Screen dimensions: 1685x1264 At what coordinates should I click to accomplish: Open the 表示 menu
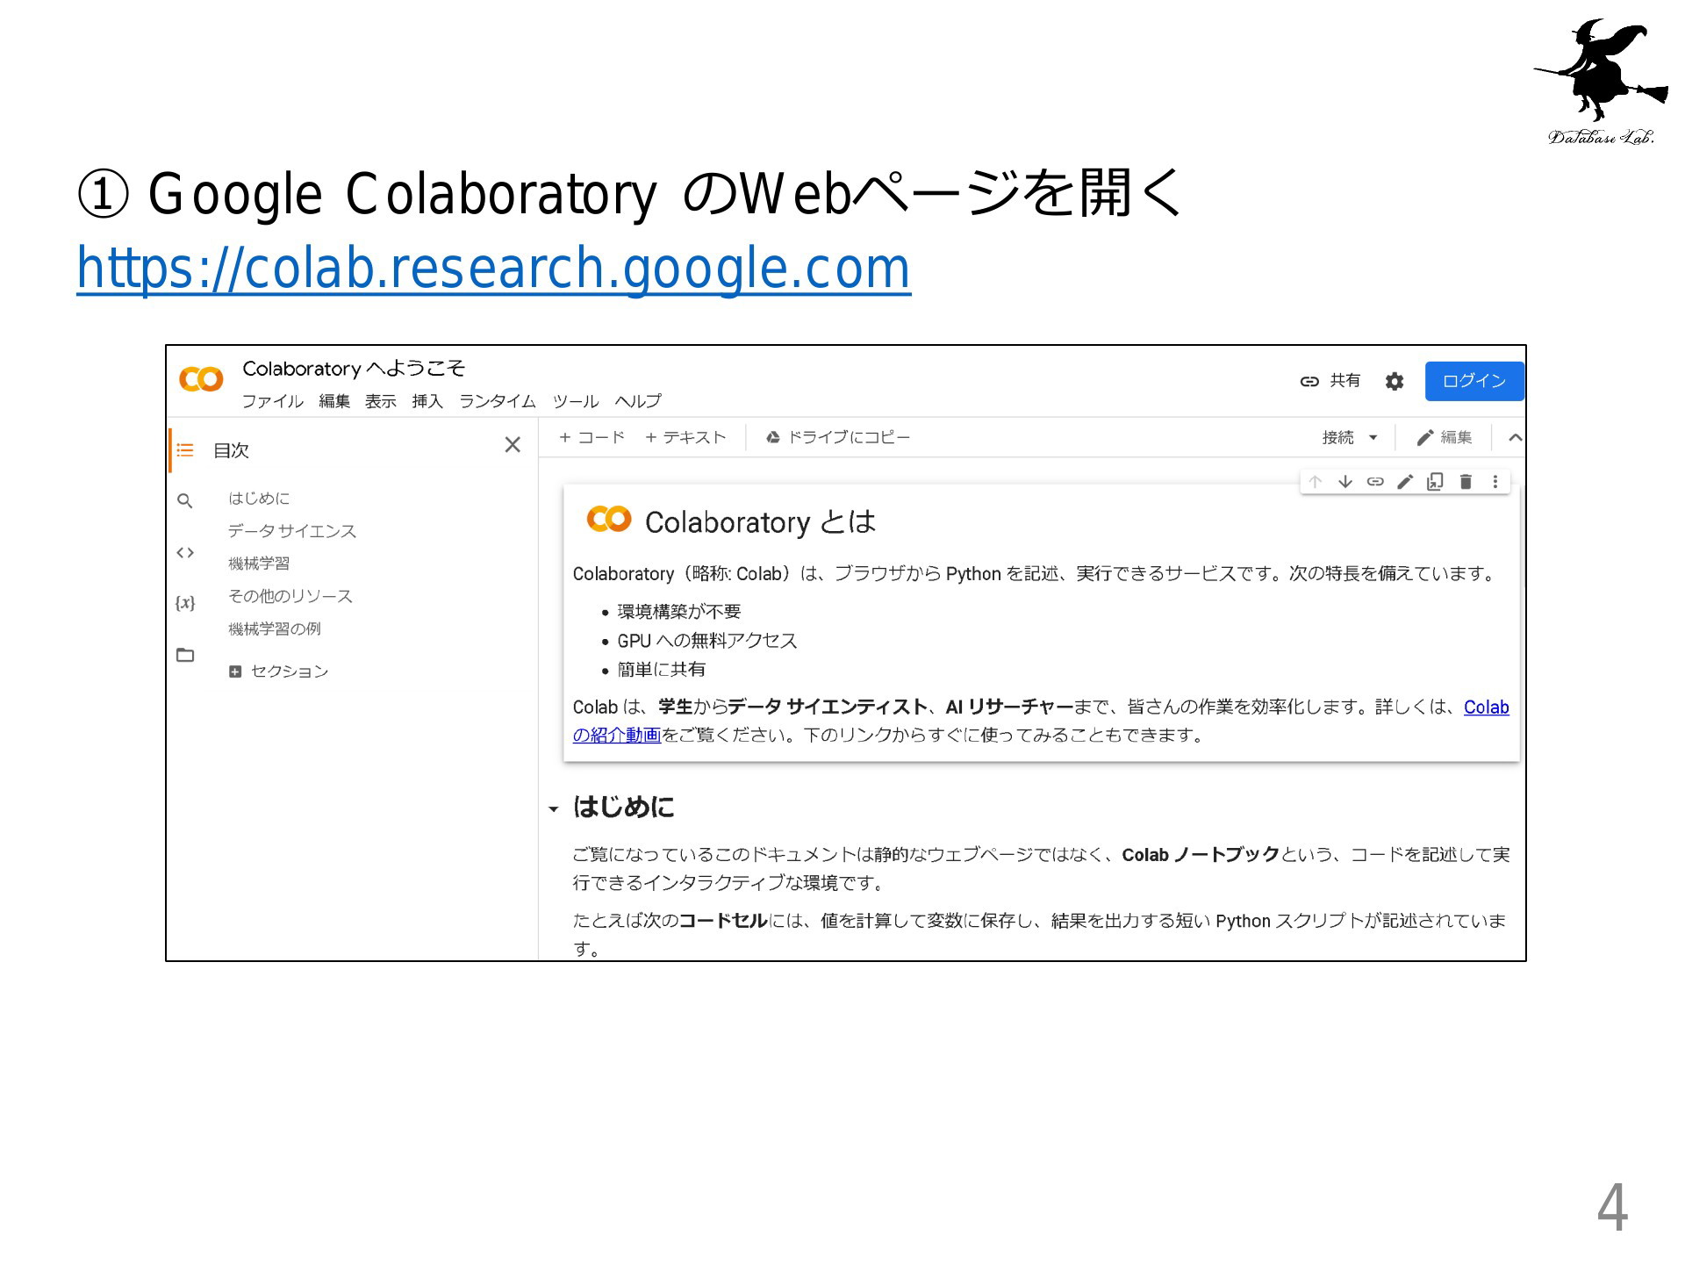(x=381, y=401)
